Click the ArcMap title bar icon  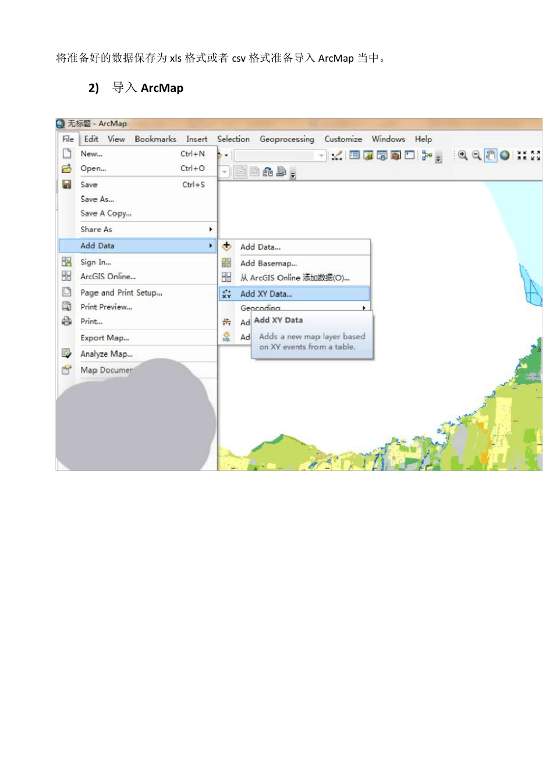(61, 123)
